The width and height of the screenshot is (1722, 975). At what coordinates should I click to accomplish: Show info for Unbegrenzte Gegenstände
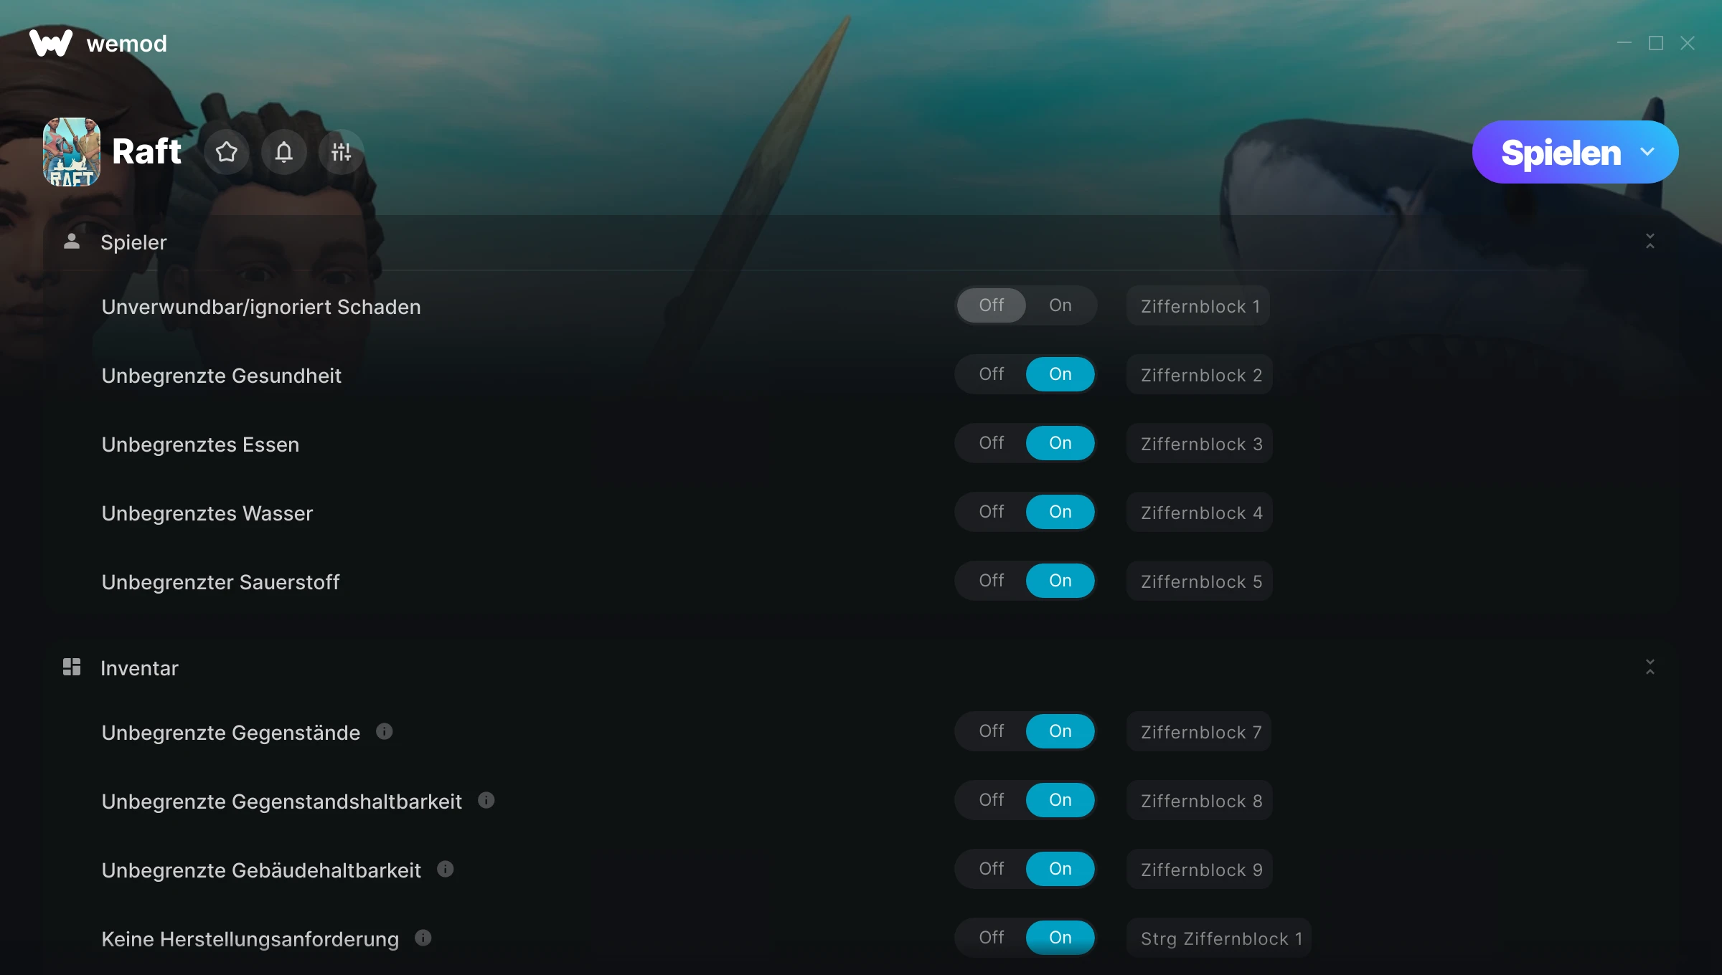385,731
